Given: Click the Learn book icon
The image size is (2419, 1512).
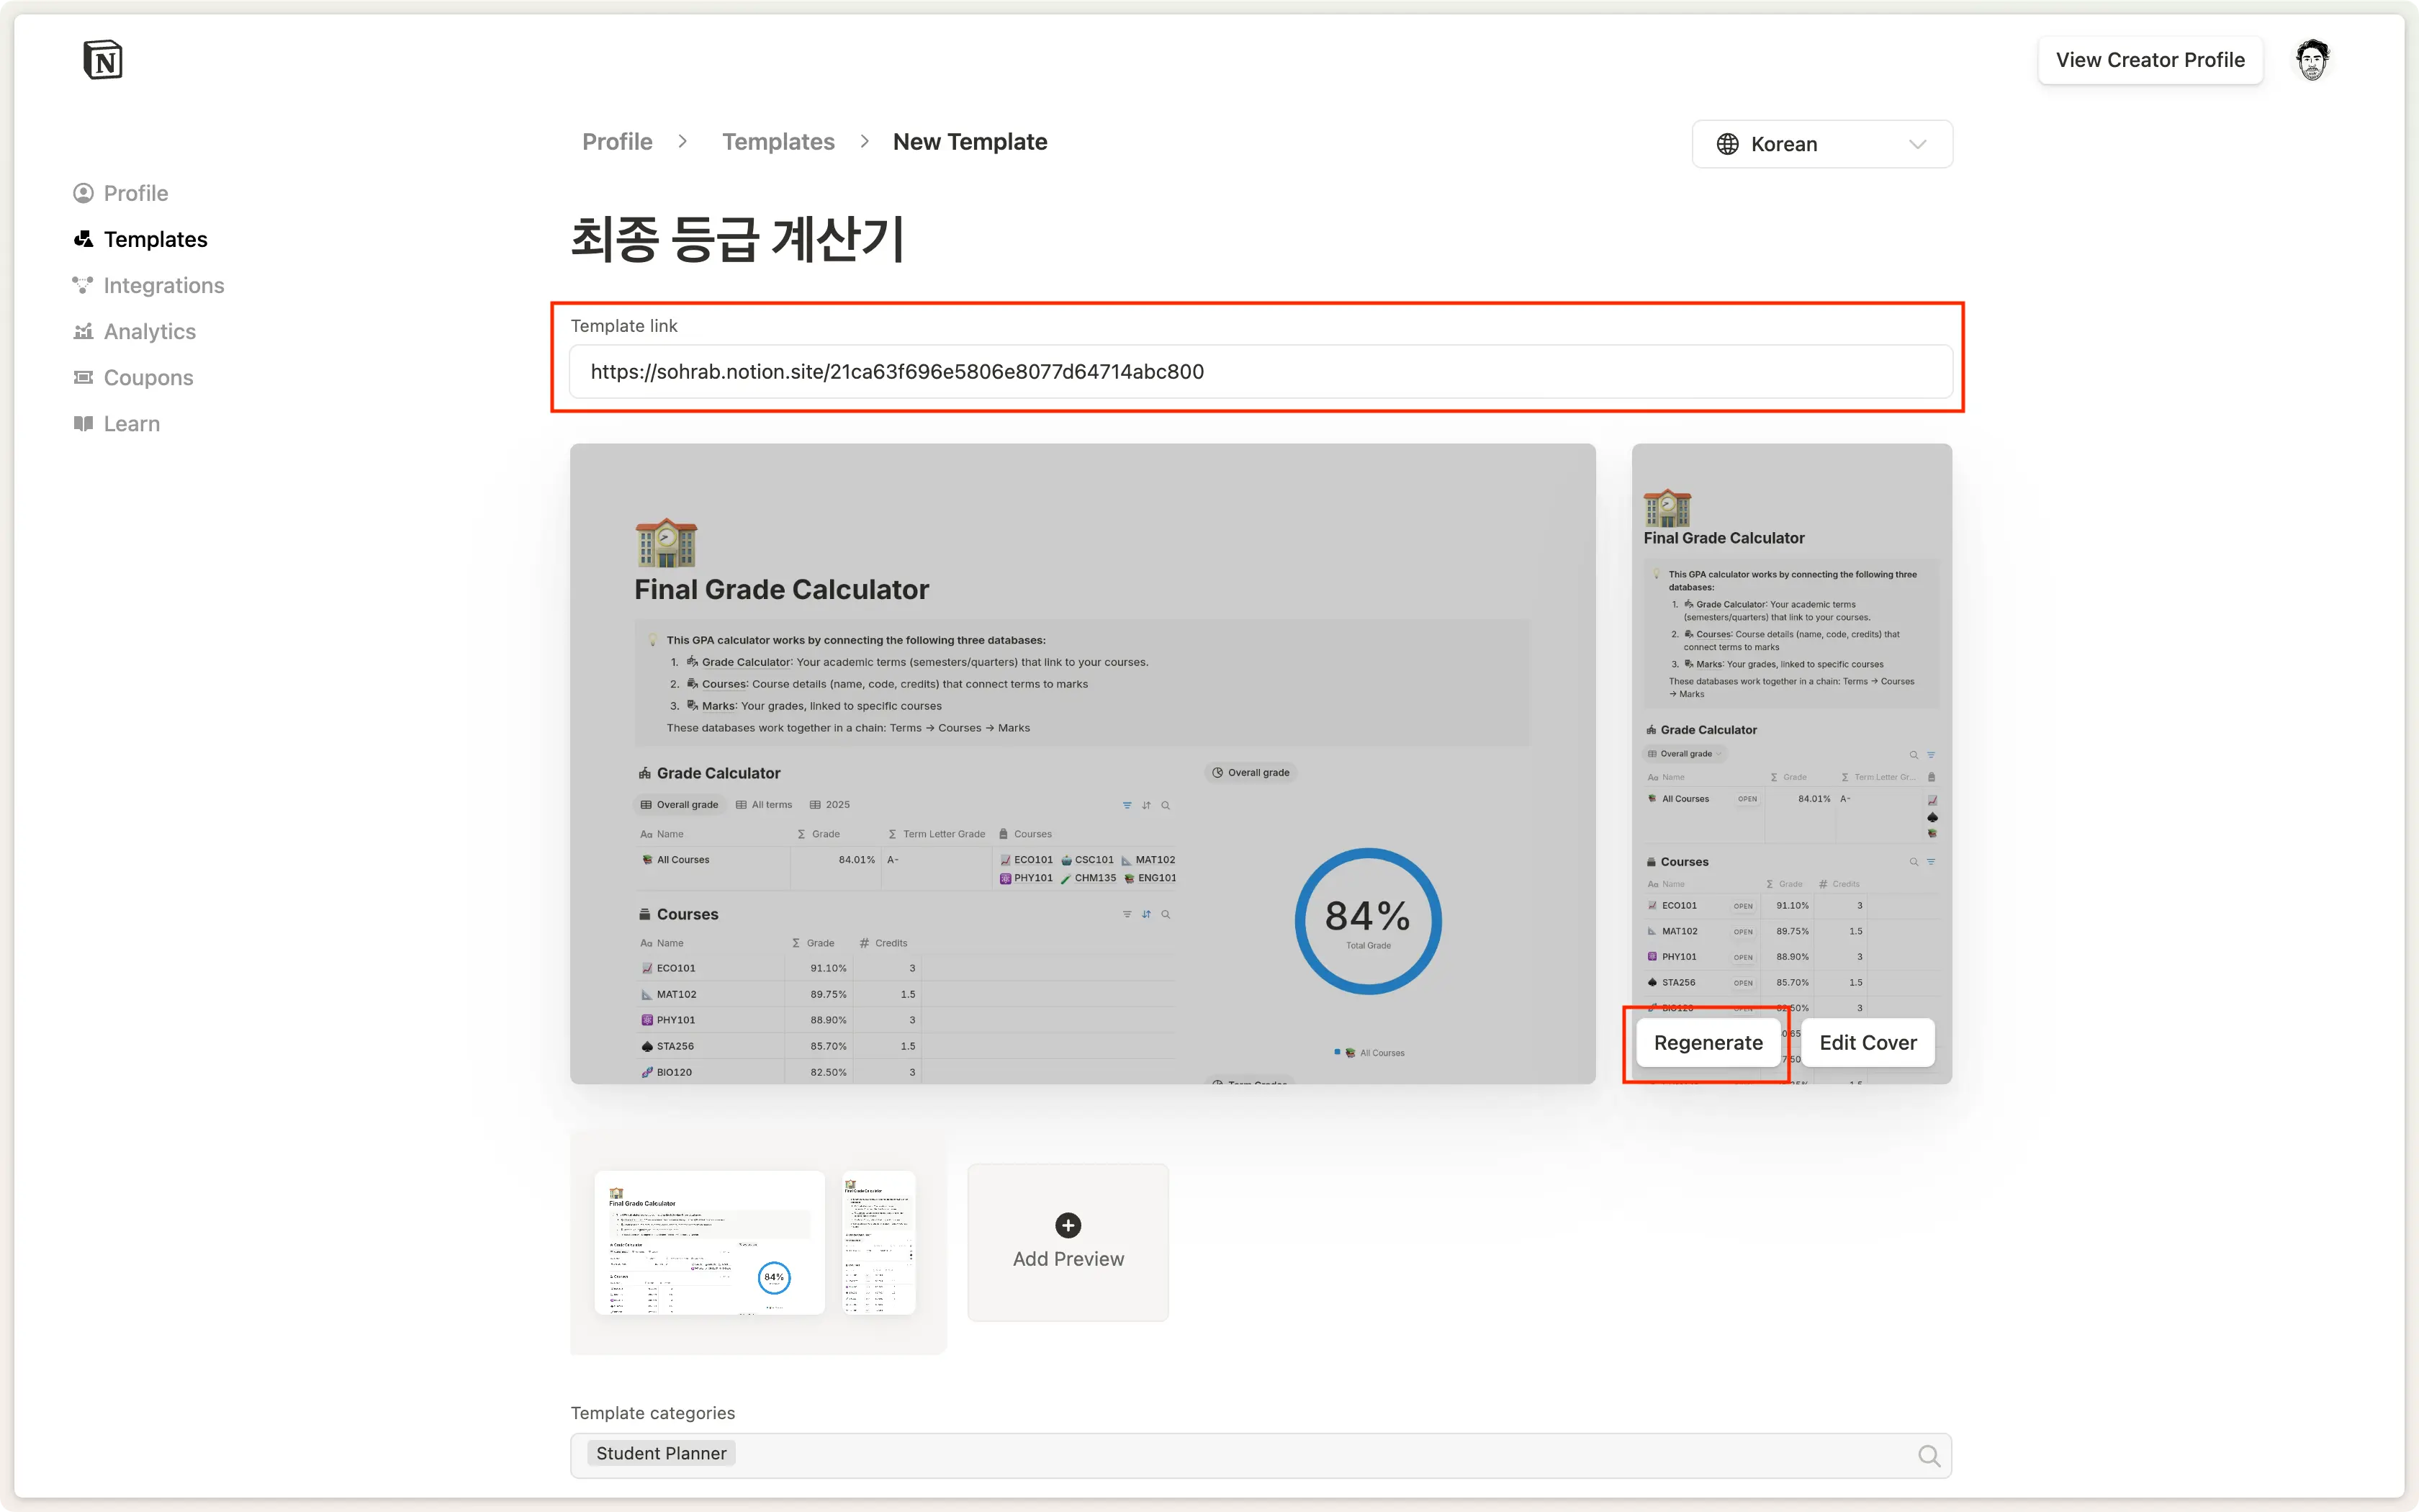Looking at the screenshot, I should click(x=83, y=423).
